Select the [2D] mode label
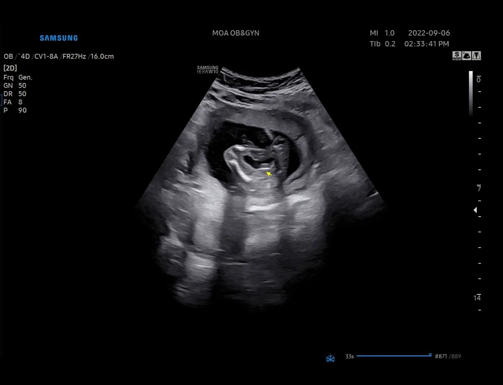Image resolution: width=503 pixels, height=385 pixels. tap(10, 68)
